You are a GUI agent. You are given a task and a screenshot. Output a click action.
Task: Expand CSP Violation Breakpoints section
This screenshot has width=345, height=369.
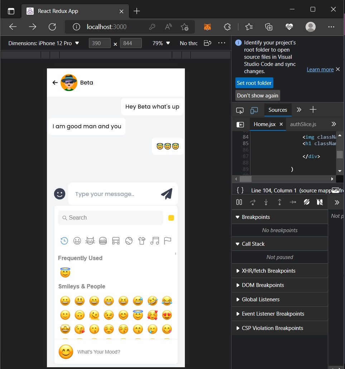pyautogui.click(x=280, y=328)
